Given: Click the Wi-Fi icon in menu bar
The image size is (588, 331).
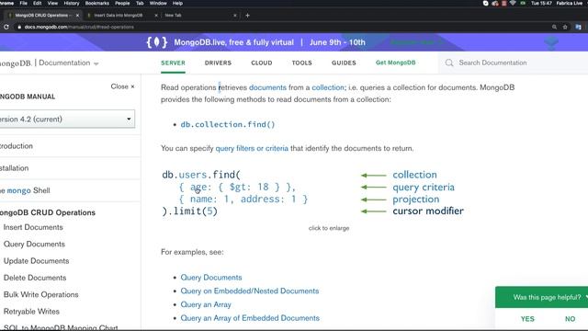Looking at the screenshot, I should tap(513, 3).
